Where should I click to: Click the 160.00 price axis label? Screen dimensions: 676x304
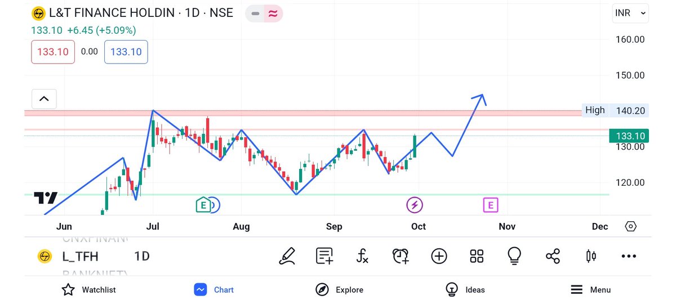pos(630,39)
